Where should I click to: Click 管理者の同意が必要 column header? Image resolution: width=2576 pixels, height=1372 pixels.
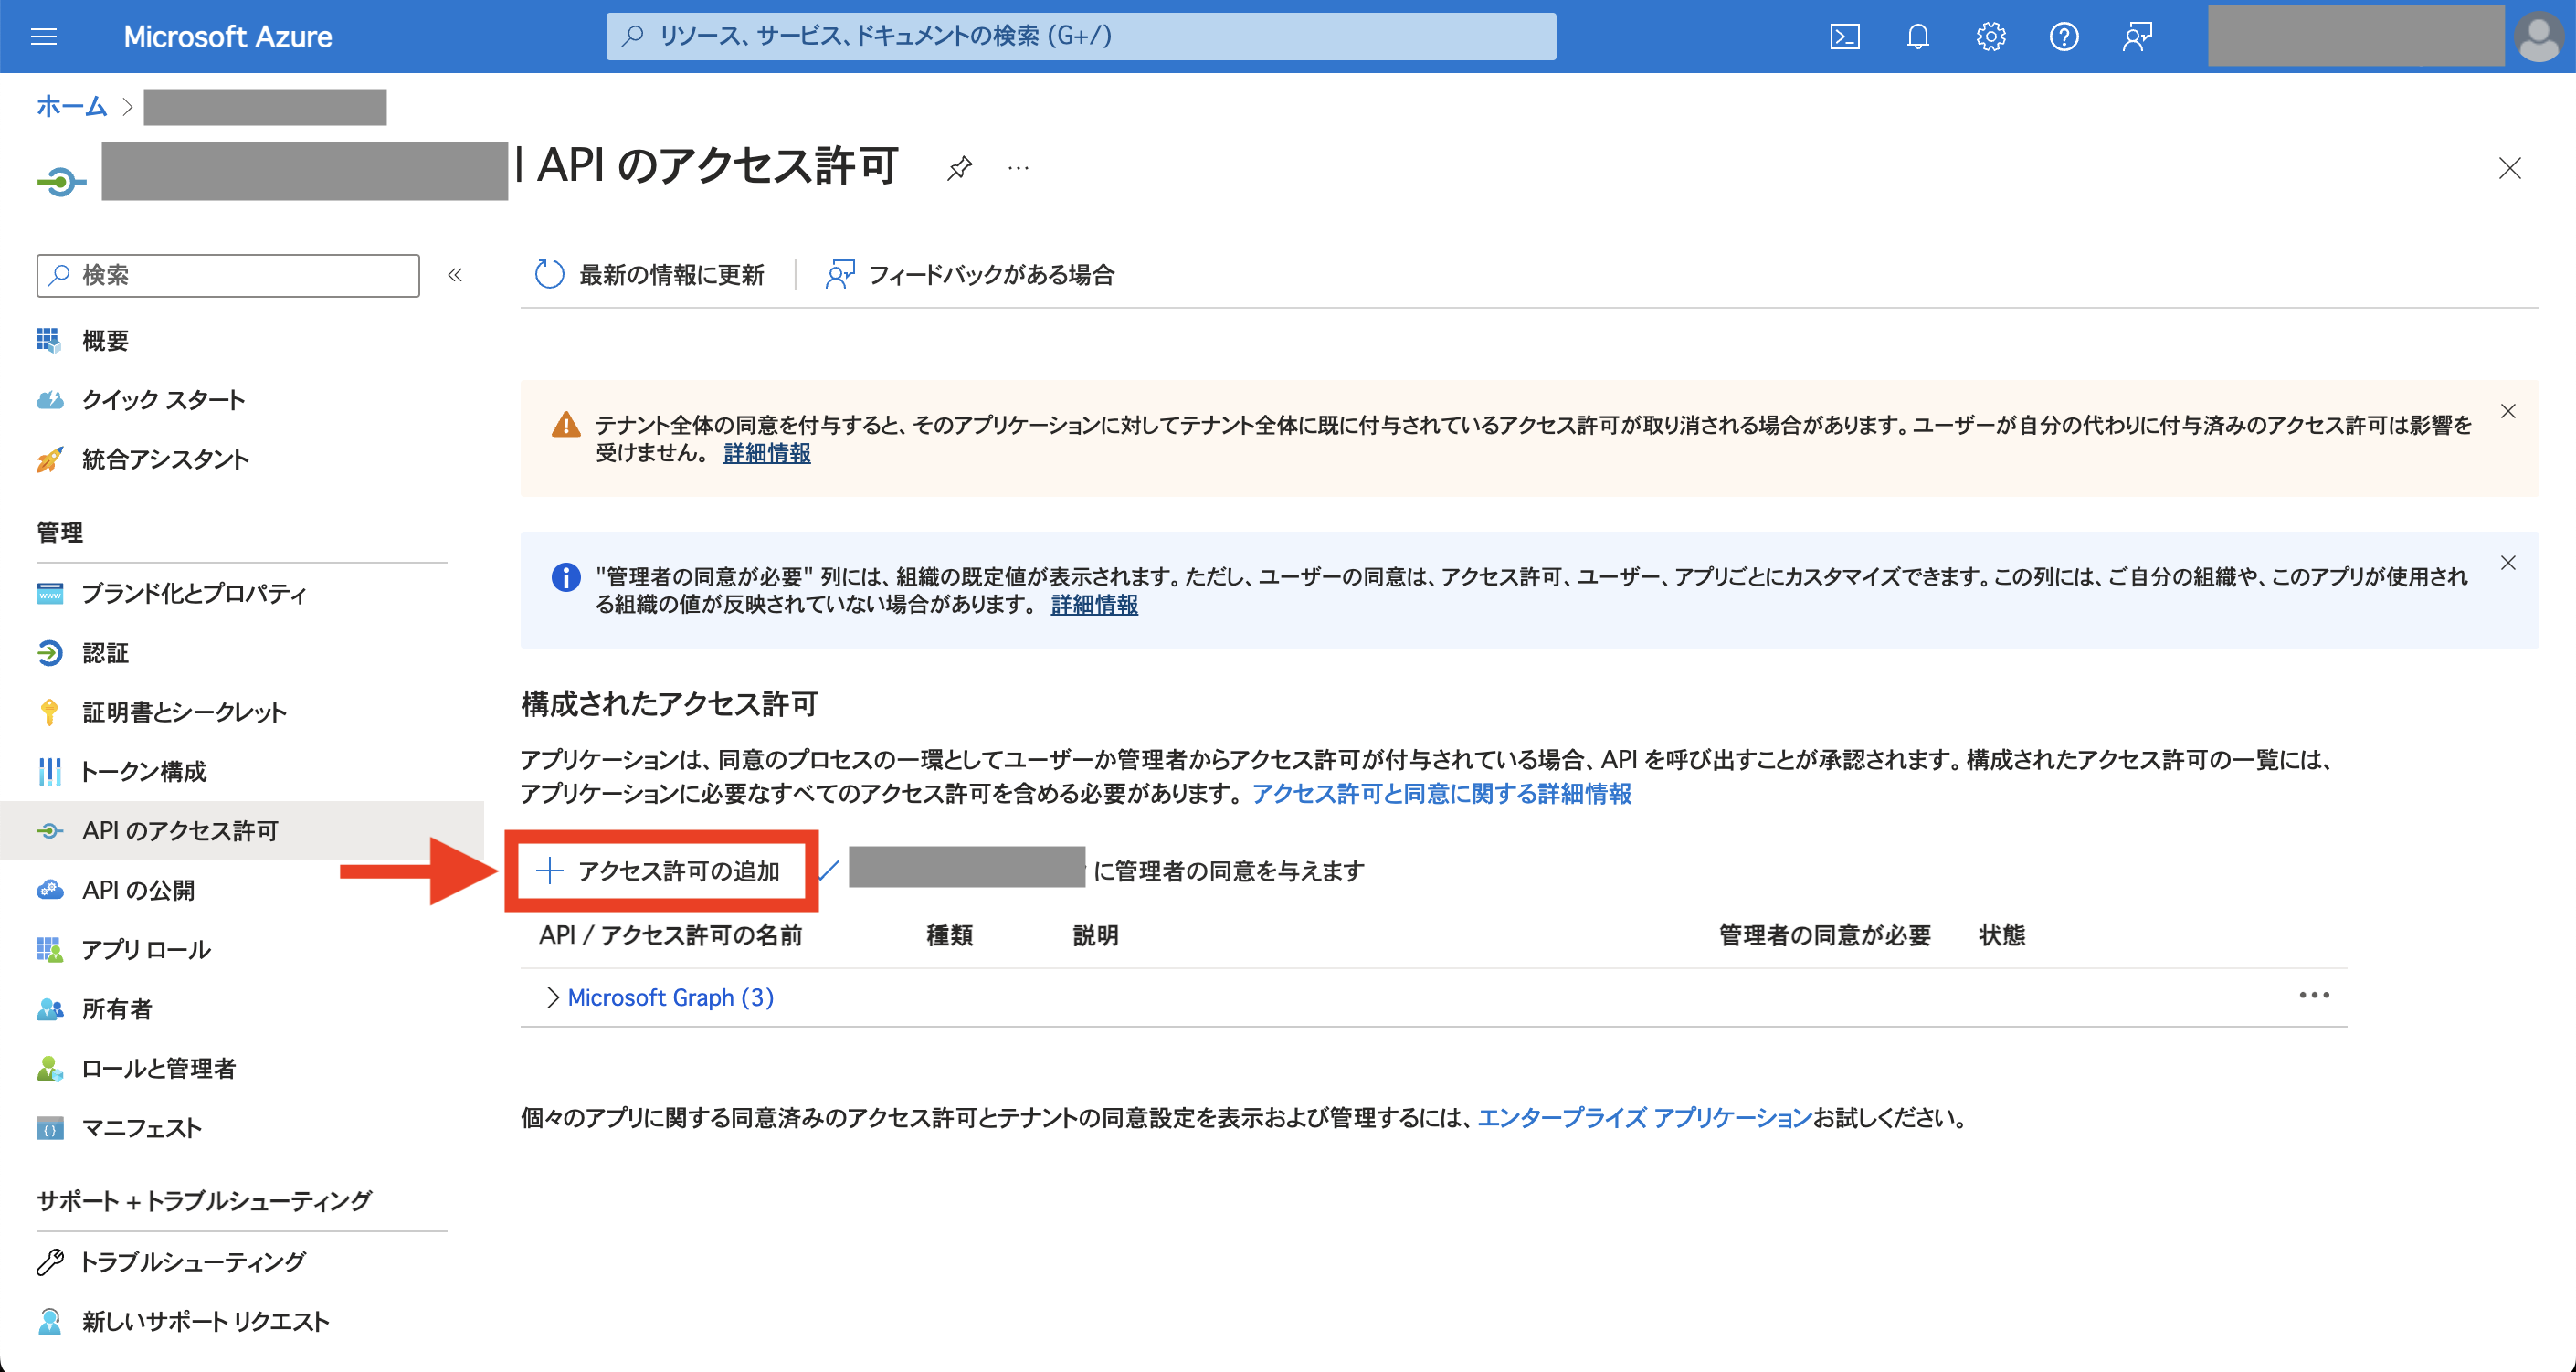[1825, 935]
